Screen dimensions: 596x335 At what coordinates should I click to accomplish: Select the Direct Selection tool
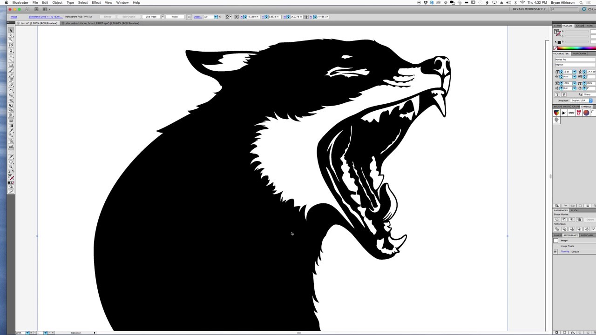click(11, 35)
